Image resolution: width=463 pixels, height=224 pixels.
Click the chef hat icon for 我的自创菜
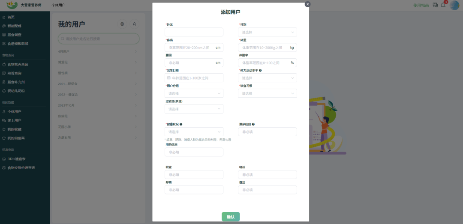coord(4,138)
